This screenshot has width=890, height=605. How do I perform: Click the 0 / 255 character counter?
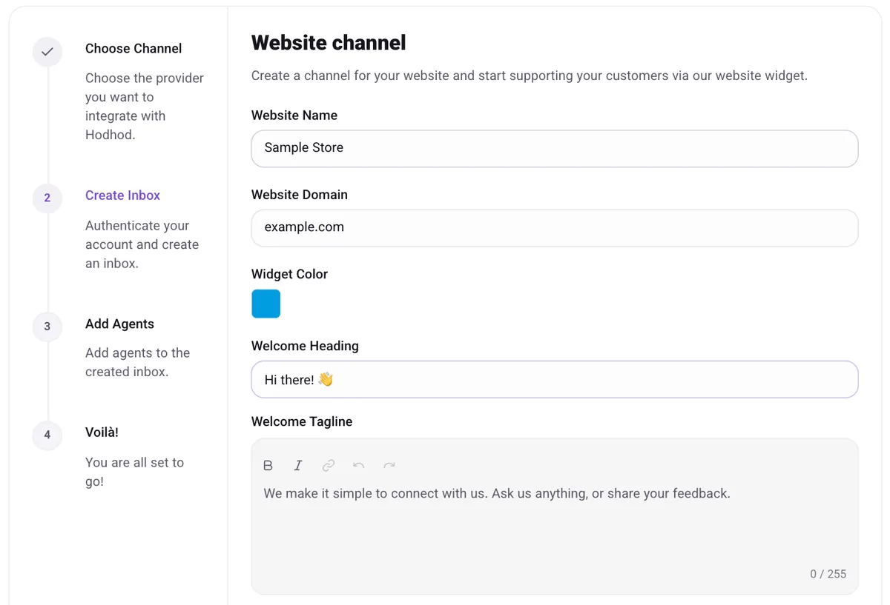point(828,574)
